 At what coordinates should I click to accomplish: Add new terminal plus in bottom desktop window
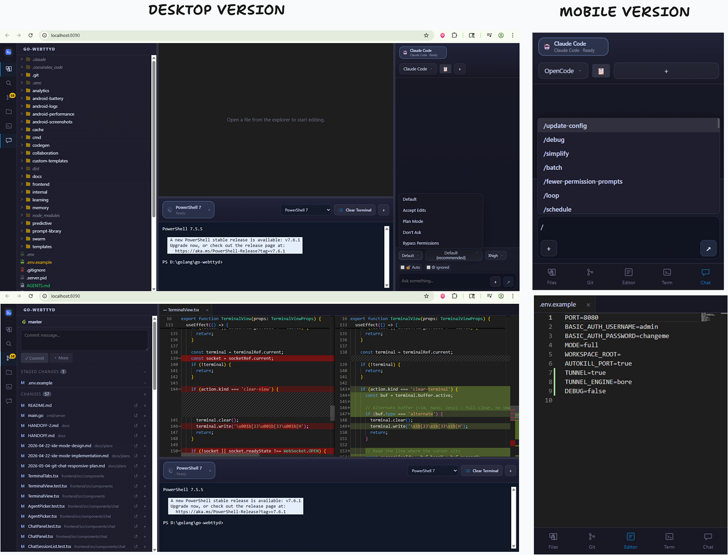pyautogui.click(x=511, y=471)
